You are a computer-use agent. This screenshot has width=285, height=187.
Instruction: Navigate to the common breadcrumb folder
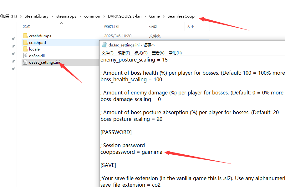tap(92, 16)
